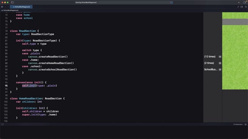This screenshot has height=139, width=248.
Task: Click the green grass live view canvas
Action: pyautogui.click(x=235, y=58)
